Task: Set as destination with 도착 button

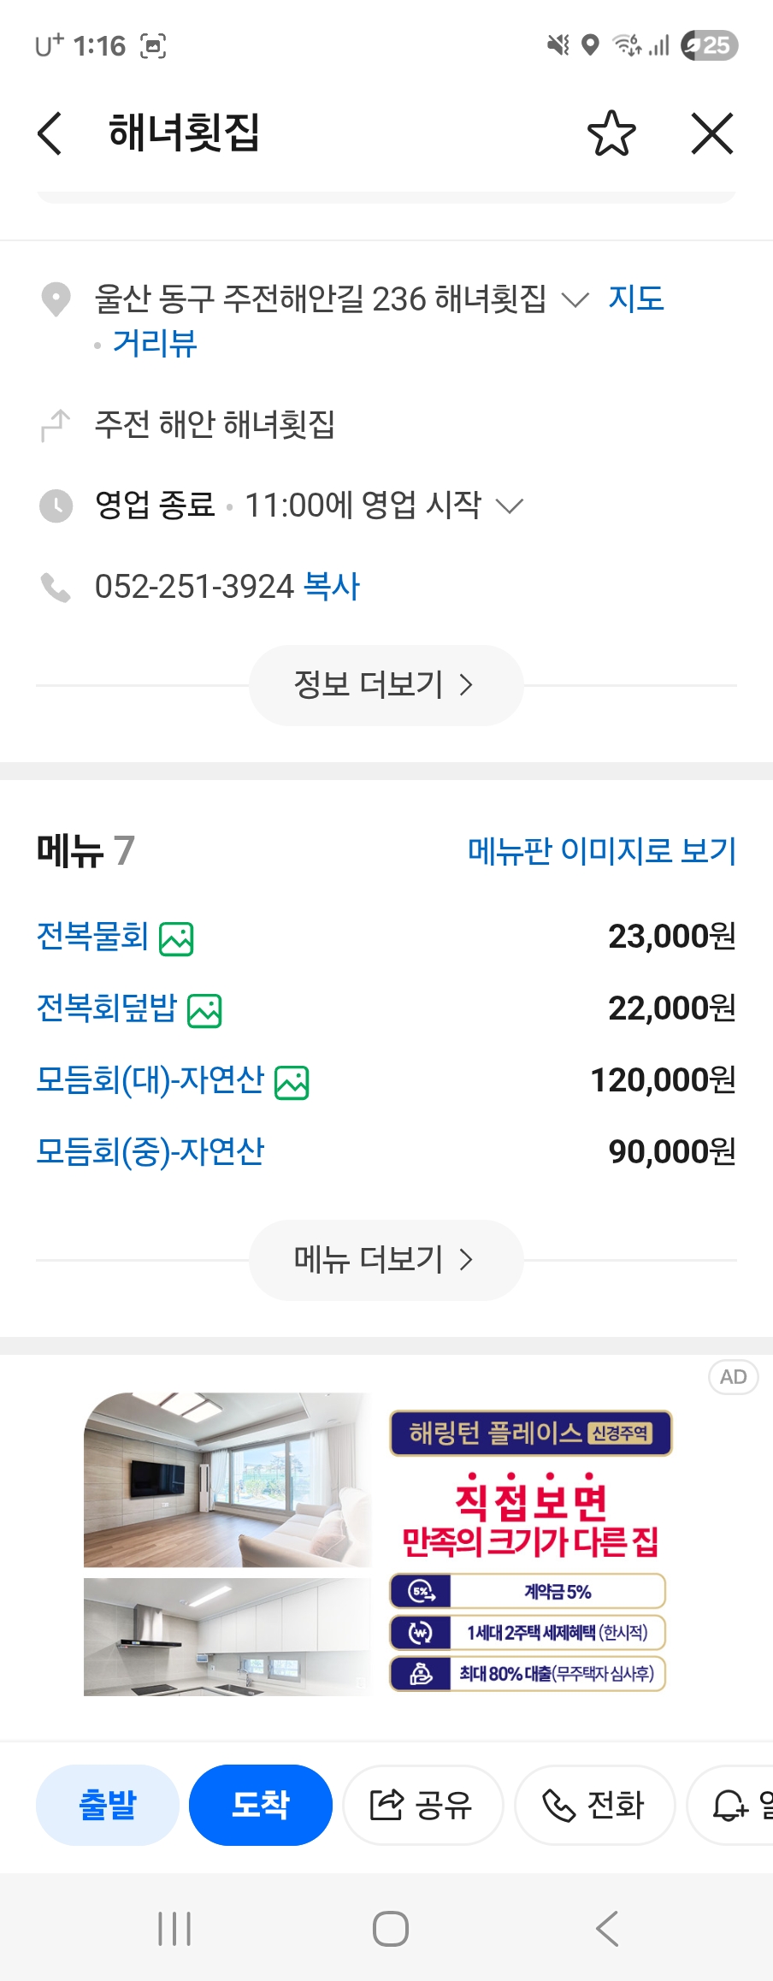Action: 261,1805
